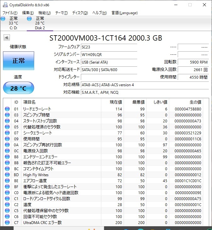This screenshot has height=230, width=212.
Task: Click the power-on count 2661 回 field
Action: (193, 70)
